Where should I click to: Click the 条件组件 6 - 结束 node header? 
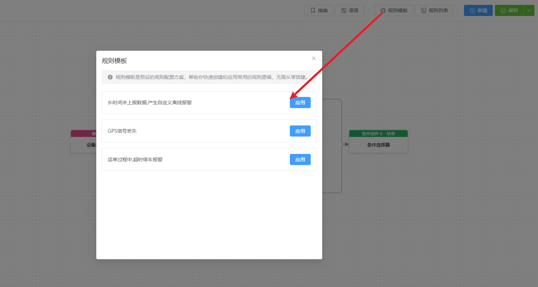(x=378, y=133)
